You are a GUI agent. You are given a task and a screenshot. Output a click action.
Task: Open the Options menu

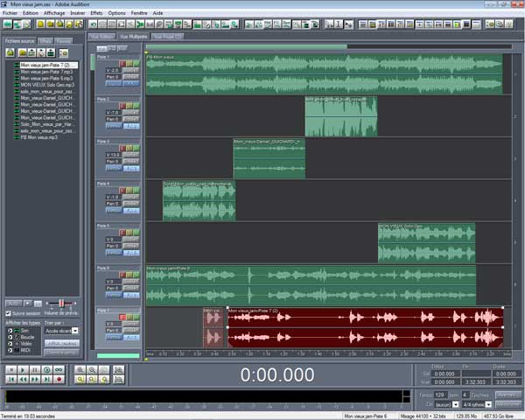click(117, 13)
